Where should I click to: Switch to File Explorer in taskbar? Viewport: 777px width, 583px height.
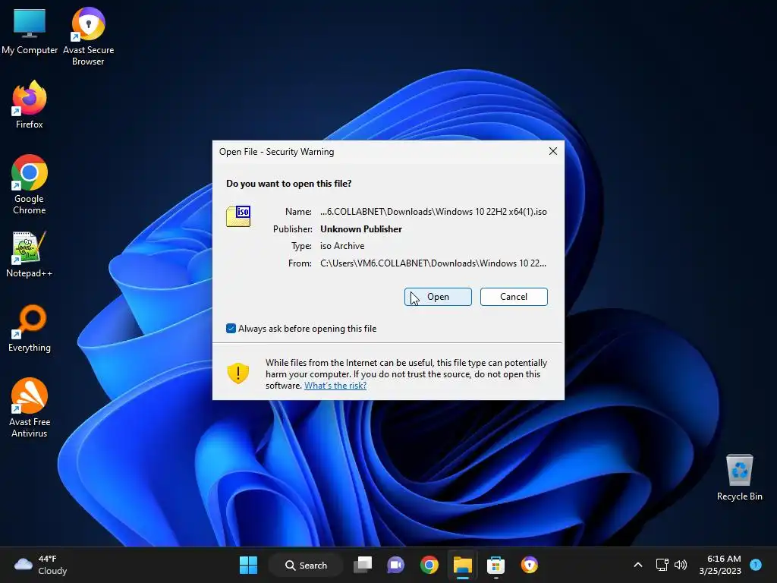coord(462,565)
